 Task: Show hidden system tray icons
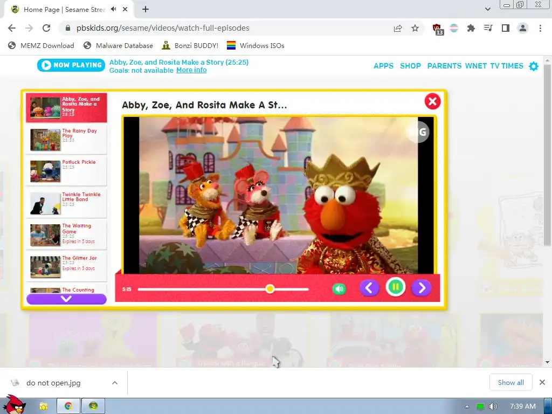click(467, 406)
